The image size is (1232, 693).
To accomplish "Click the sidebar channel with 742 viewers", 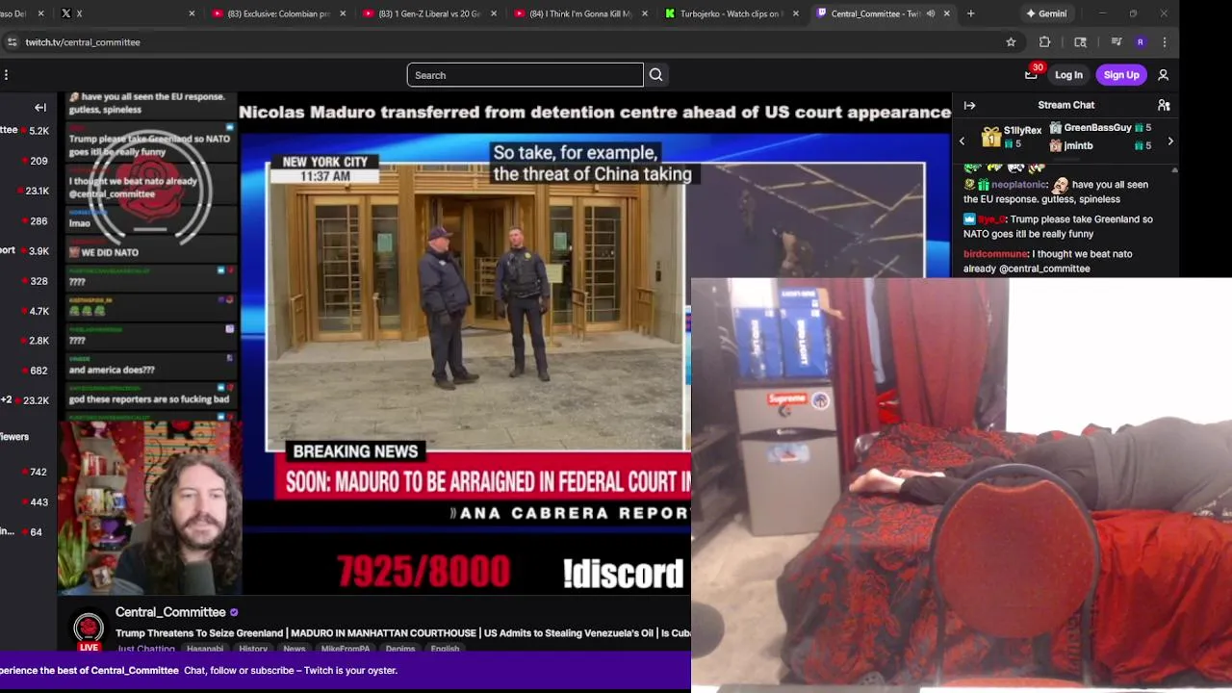I will 29,472.
